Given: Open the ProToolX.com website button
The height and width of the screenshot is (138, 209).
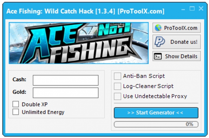Looking at the screenshot, I should pos(176,28).
